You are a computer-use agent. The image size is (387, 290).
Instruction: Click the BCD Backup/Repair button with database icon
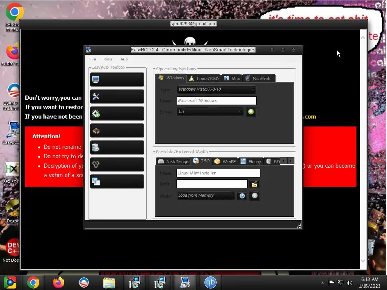coord(117,148)
